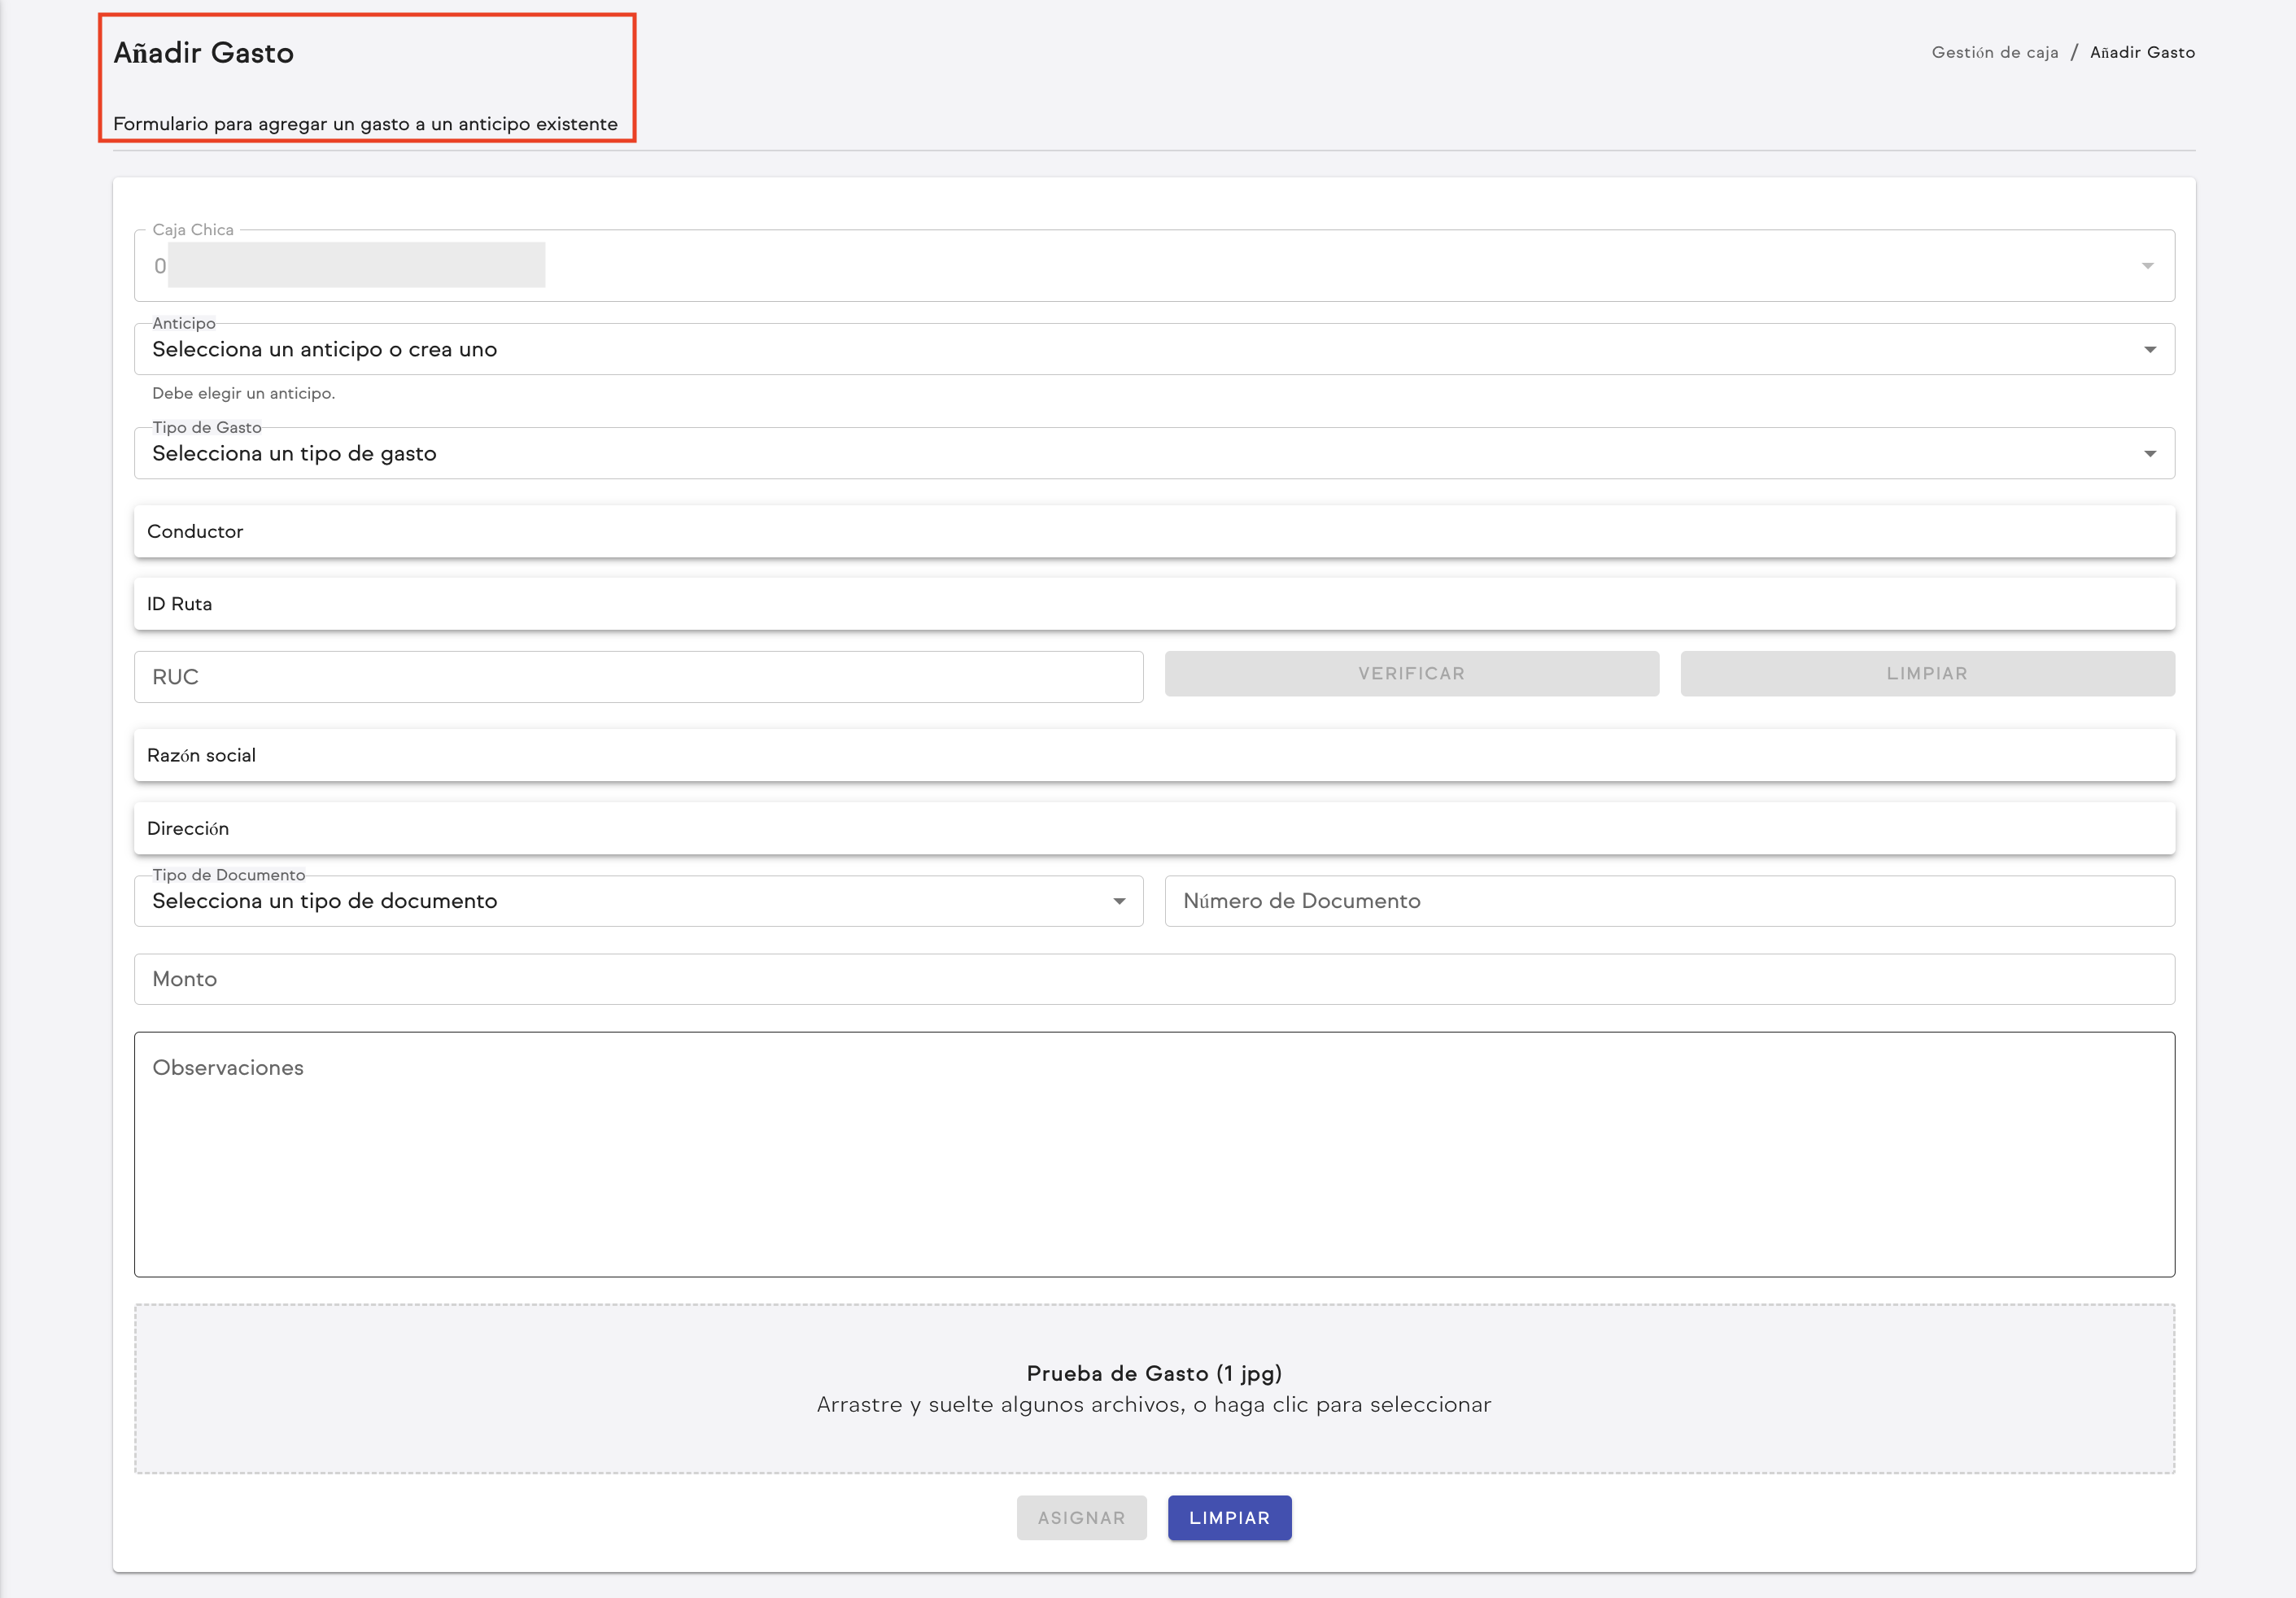
Task: Click the Anticipo dropdown arrow icon
Action: click(2149, 350)
